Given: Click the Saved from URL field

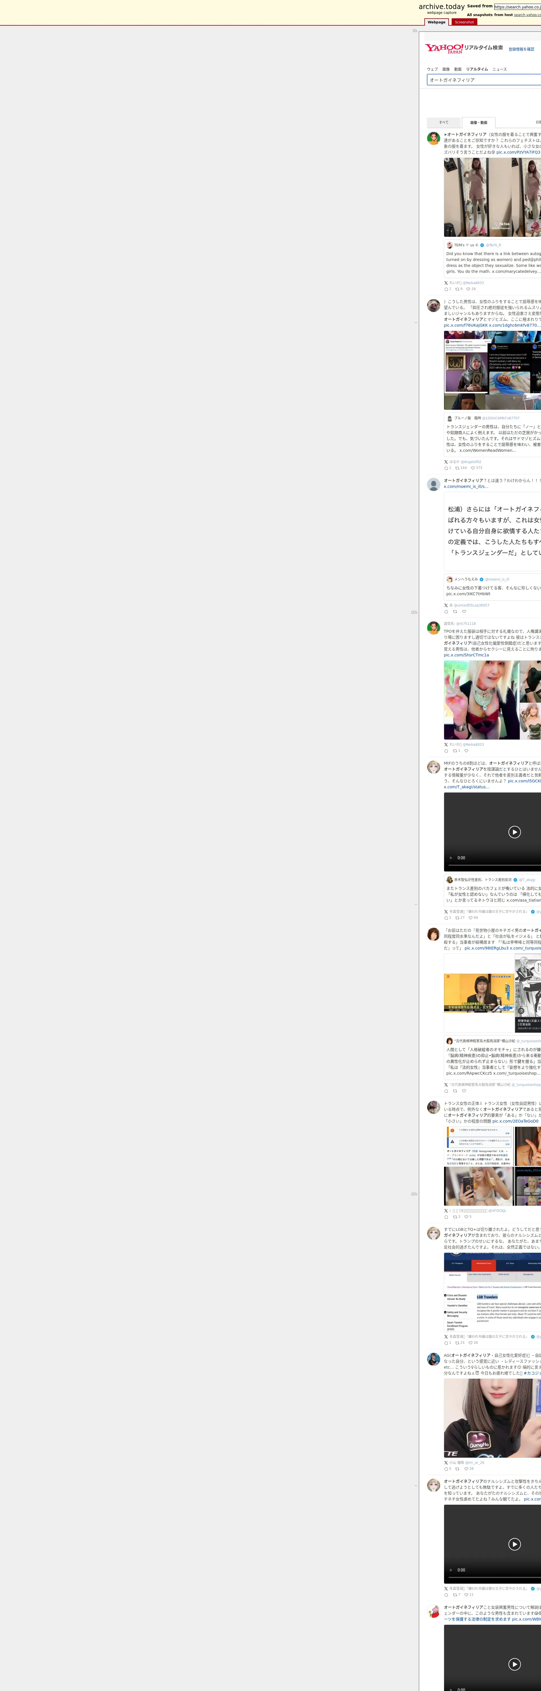Looking at the screenshot, I should (x=517, y=6).
